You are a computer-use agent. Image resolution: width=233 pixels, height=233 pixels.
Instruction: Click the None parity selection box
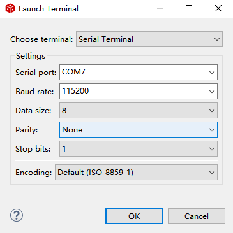click(x=139, y=130)
